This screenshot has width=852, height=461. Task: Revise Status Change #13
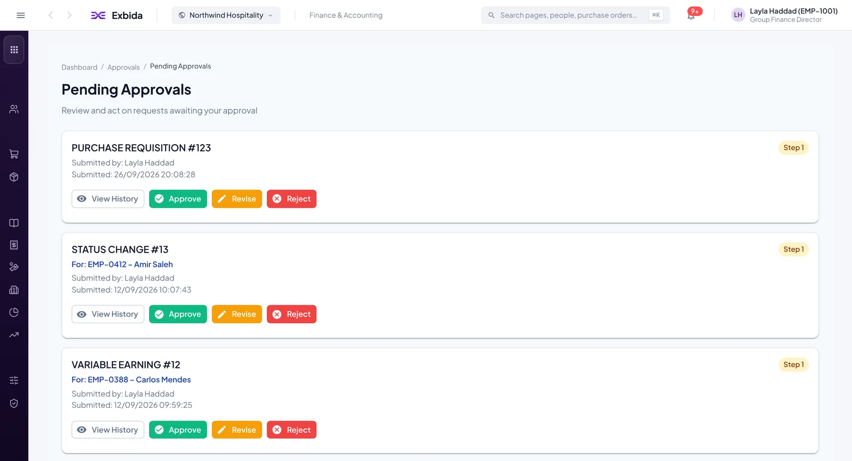tap(237, 314)
